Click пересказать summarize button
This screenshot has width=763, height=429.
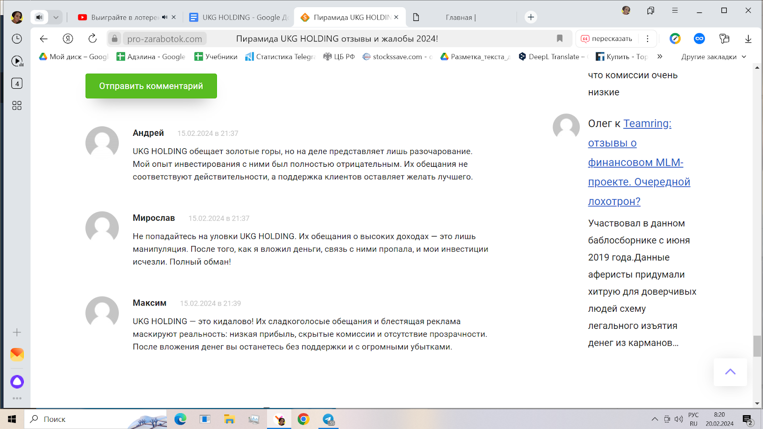click(607, 39)
